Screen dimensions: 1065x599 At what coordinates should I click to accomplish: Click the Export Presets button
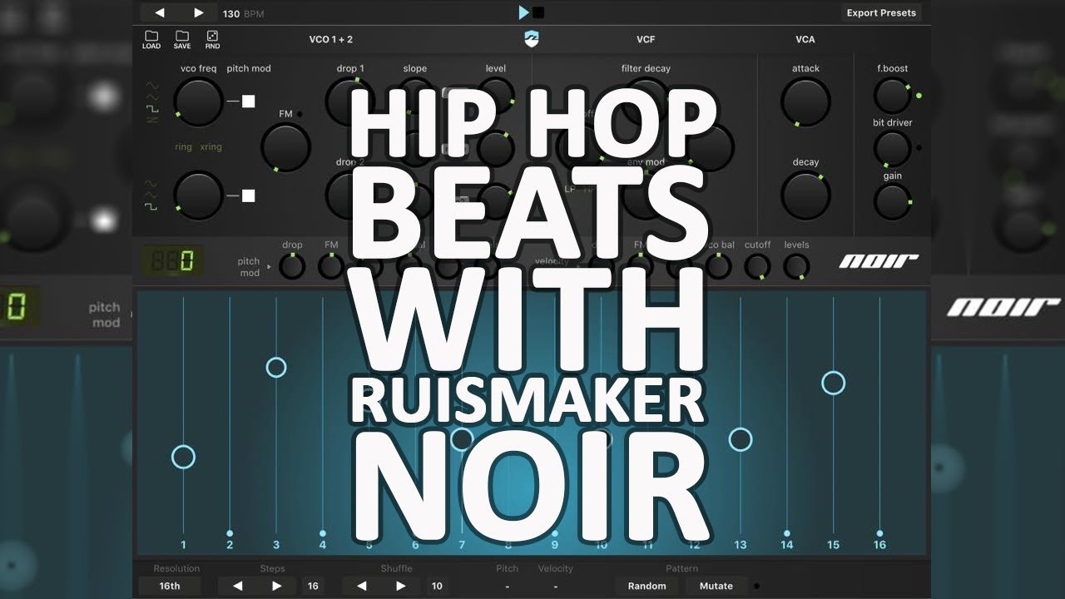(x=881, y=12)
